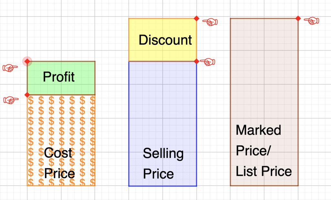The height and width of the screenshot is (200, 331).
Task: Click the "List Price" text line
Action: click(x=264, y=171)
